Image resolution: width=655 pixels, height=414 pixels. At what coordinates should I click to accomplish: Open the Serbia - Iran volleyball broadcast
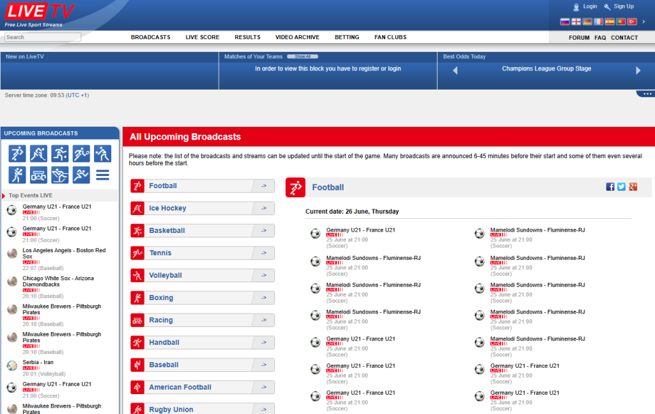[x=38, y=362]
